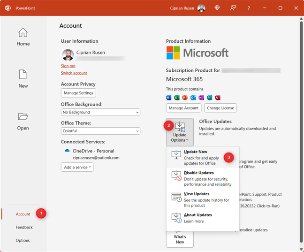
Task: Choose Update Now from the menu
Action: 203,157
